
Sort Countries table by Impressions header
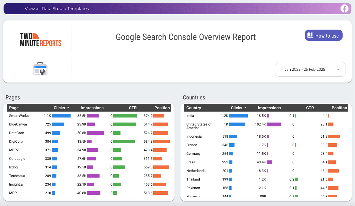pyautogui.click(x=269, y=108)
